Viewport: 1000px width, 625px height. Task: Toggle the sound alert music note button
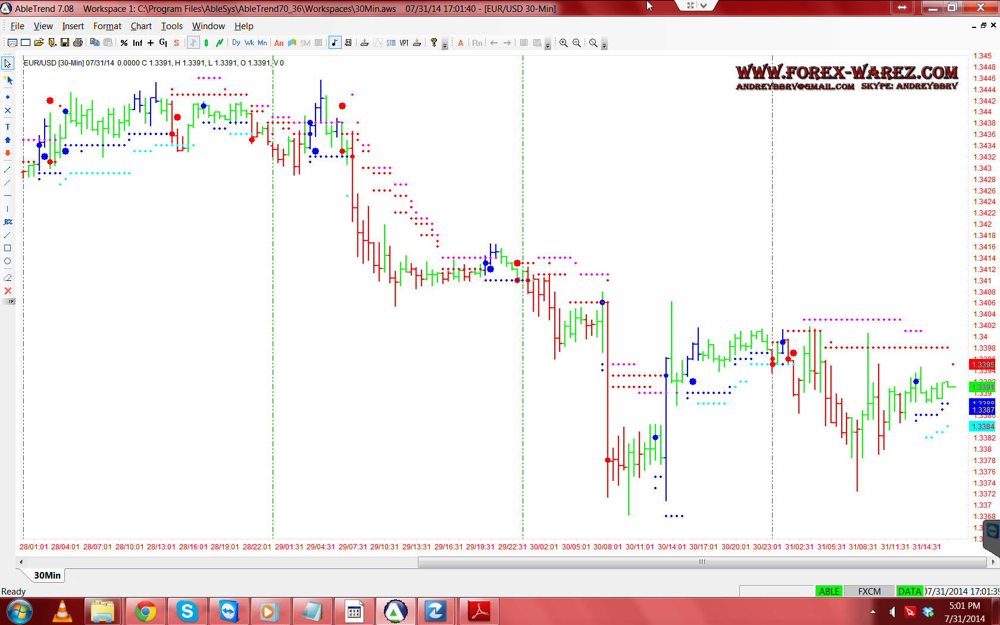(335, 43)
